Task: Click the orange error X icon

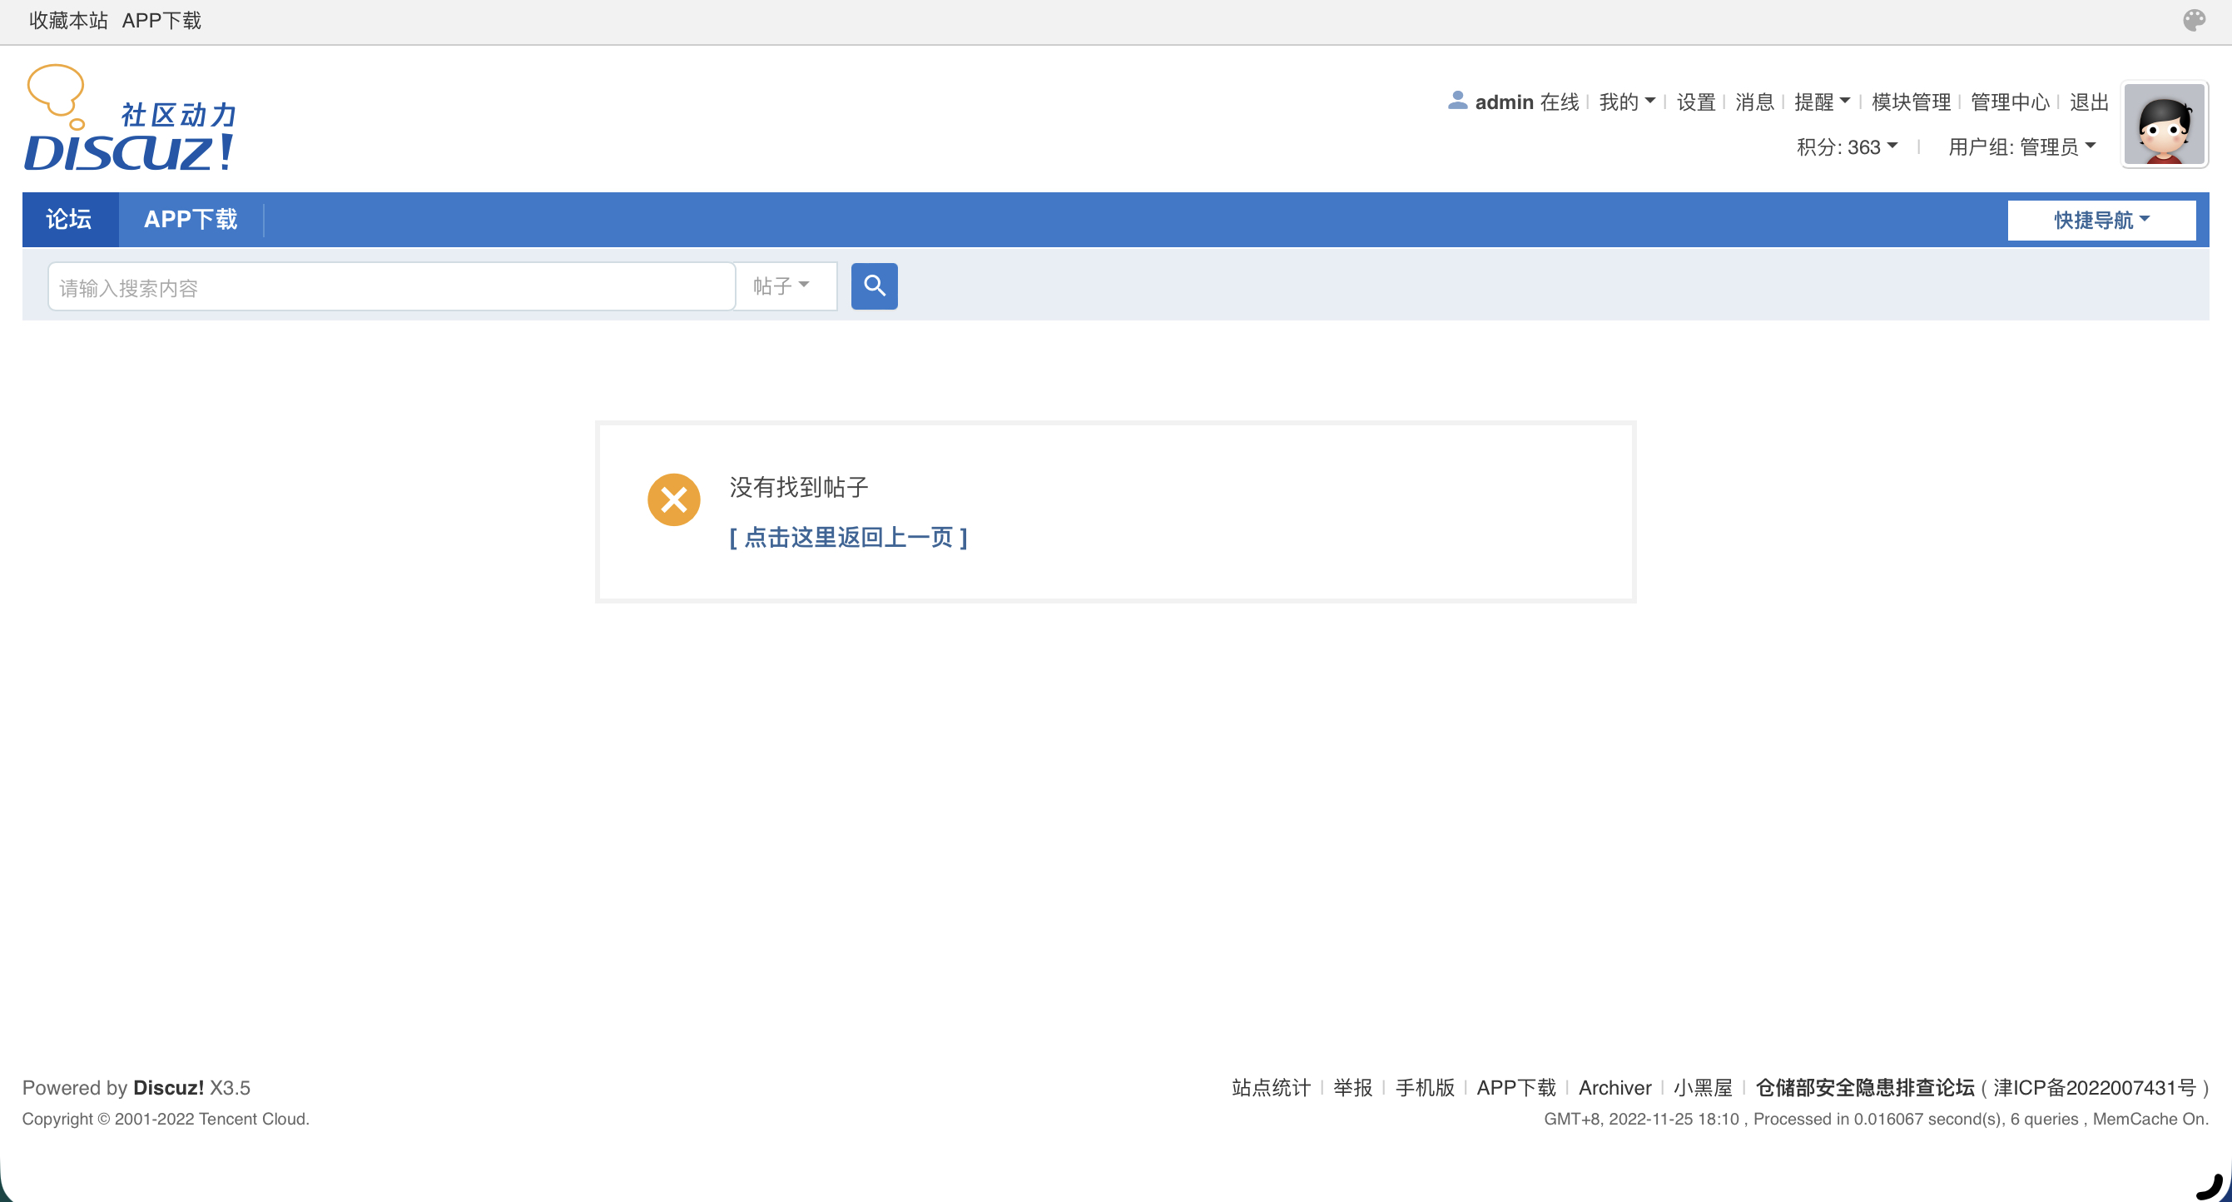Action: [x=673, y=499]
